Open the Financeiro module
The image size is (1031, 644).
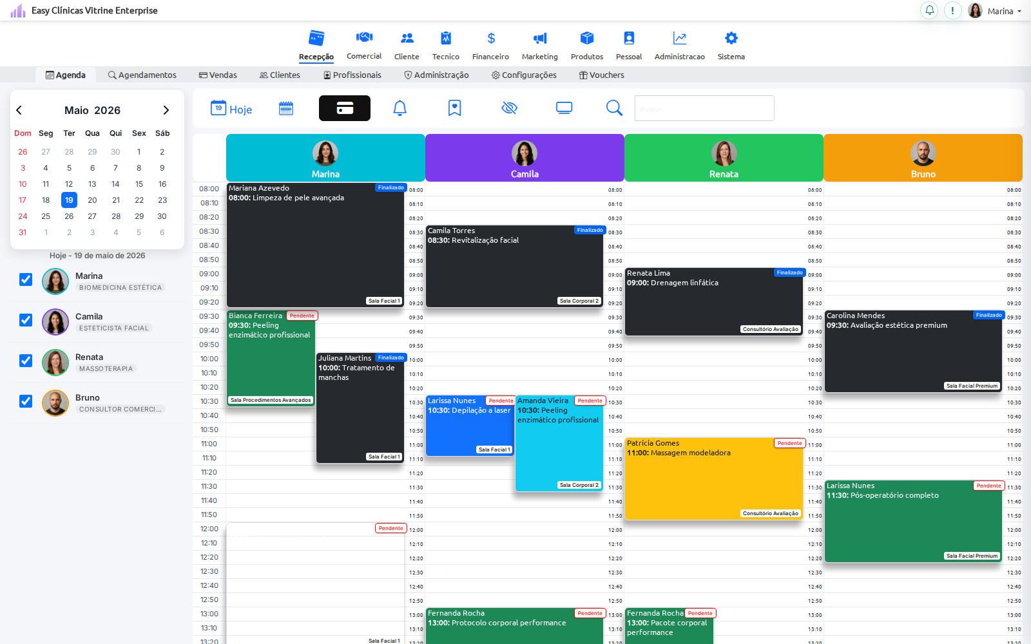tap(490, 46)
